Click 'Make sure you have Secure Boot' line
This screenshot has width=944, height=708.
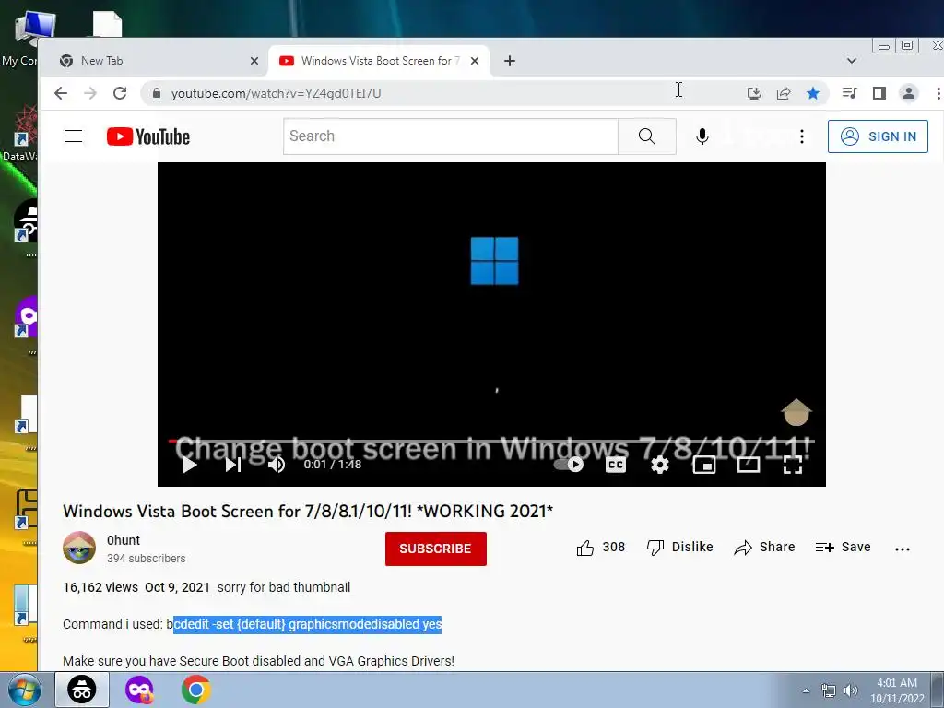[258, 661]
